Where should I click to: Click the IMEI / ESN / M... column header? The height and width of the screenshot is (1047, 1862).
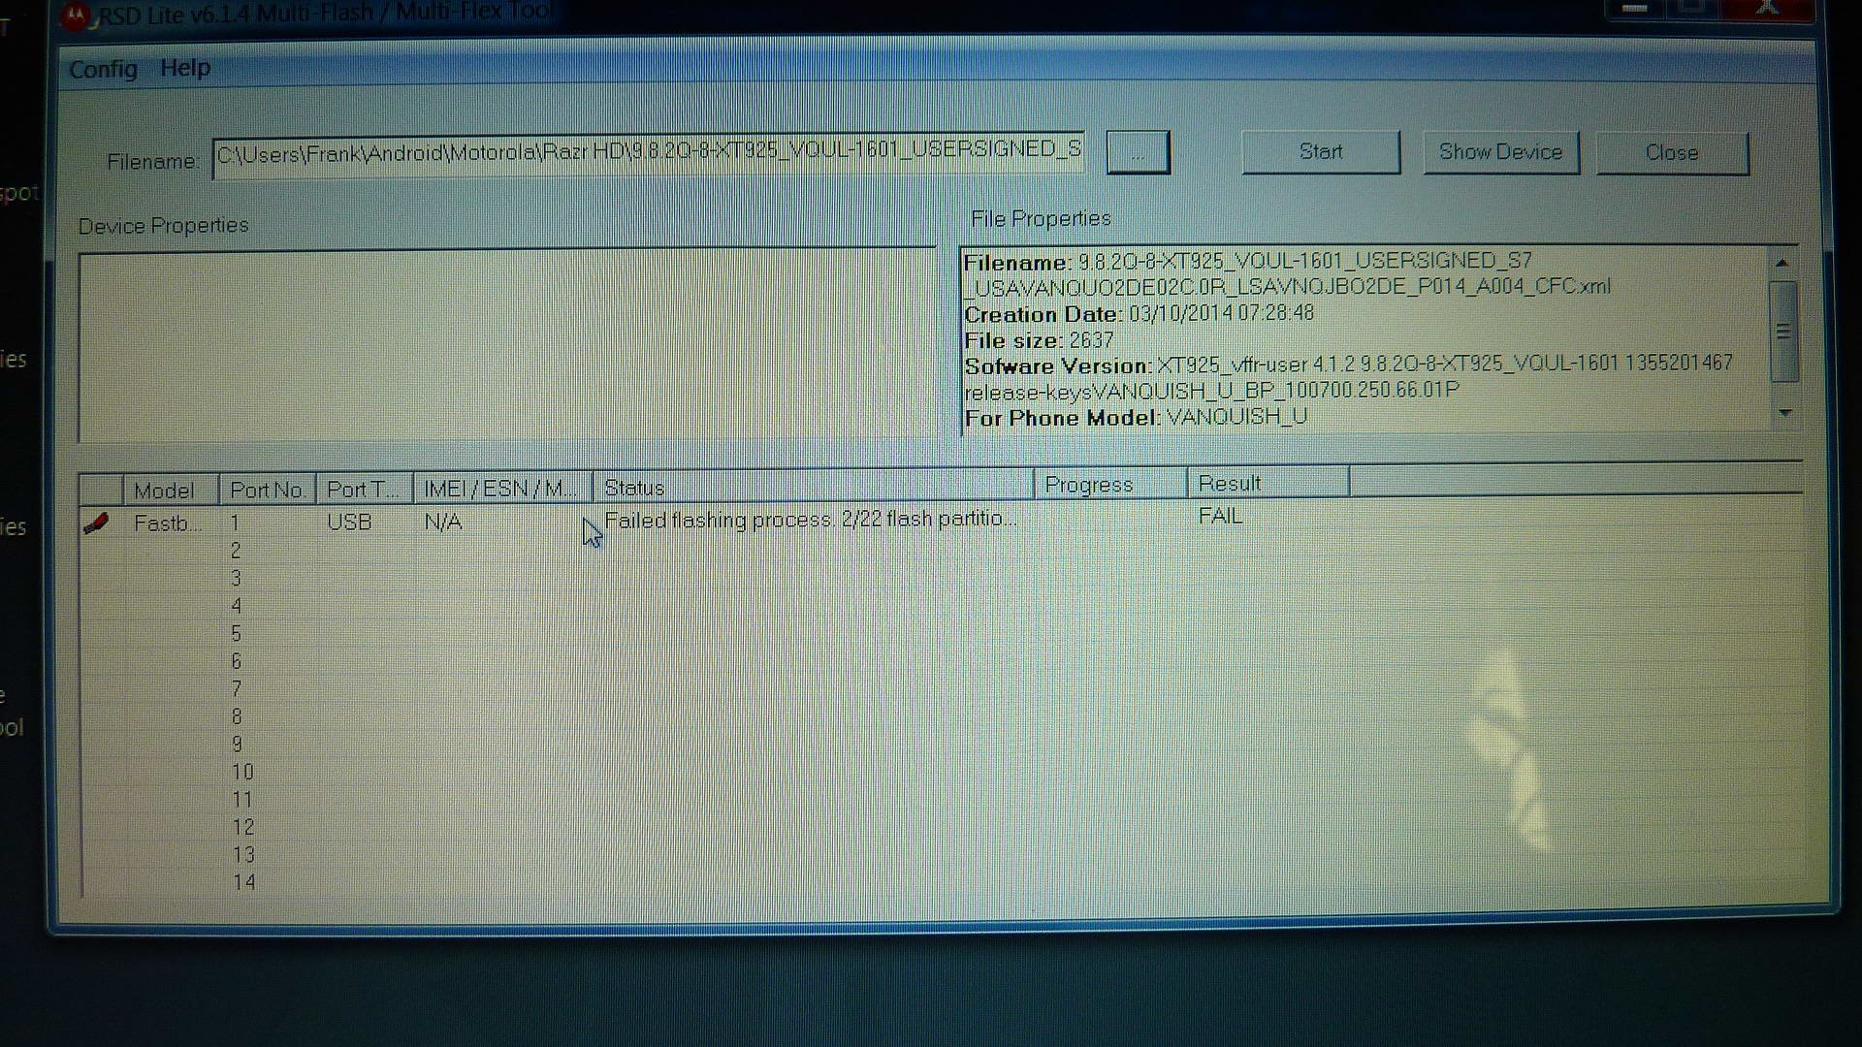[x=502, y=488]
